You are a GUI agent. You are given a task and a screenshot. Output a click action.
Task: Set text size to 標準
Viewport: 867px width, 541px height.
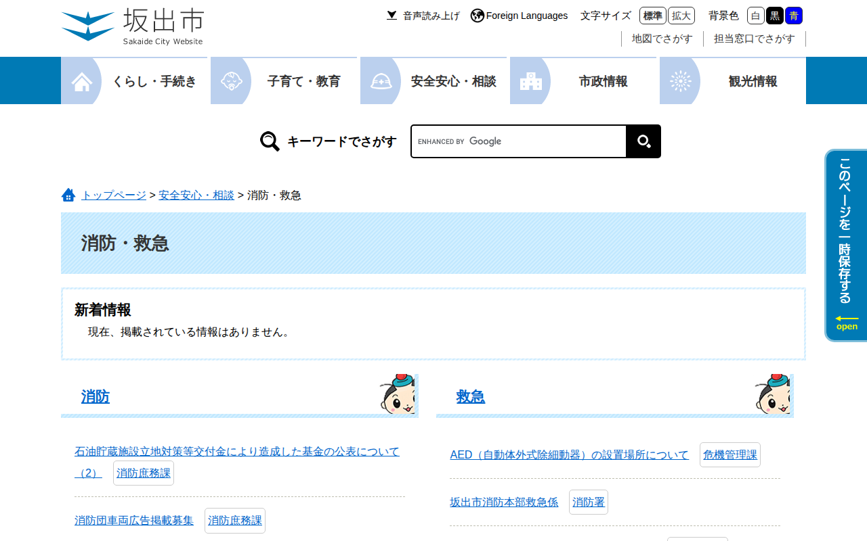653,16
